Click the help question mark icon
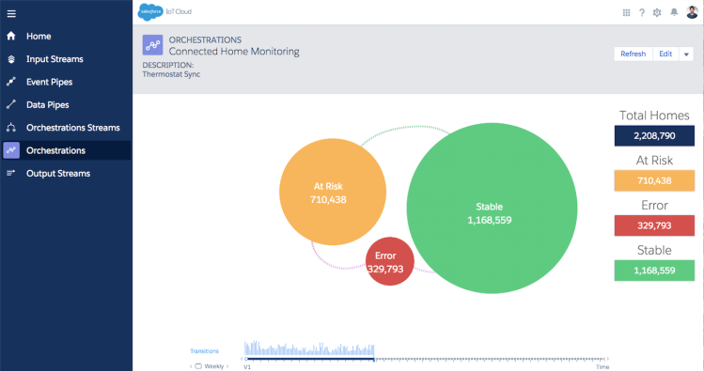This screenshot has width=704, height=371. click(642, 12)
